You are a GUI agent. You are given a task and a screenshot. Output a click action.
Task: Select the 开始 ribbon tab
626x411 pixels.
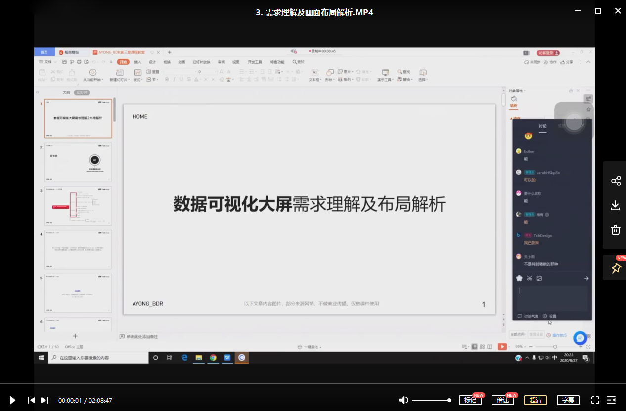123,62
